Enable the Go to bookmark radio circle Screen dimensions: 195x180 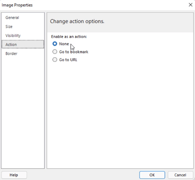55,52
